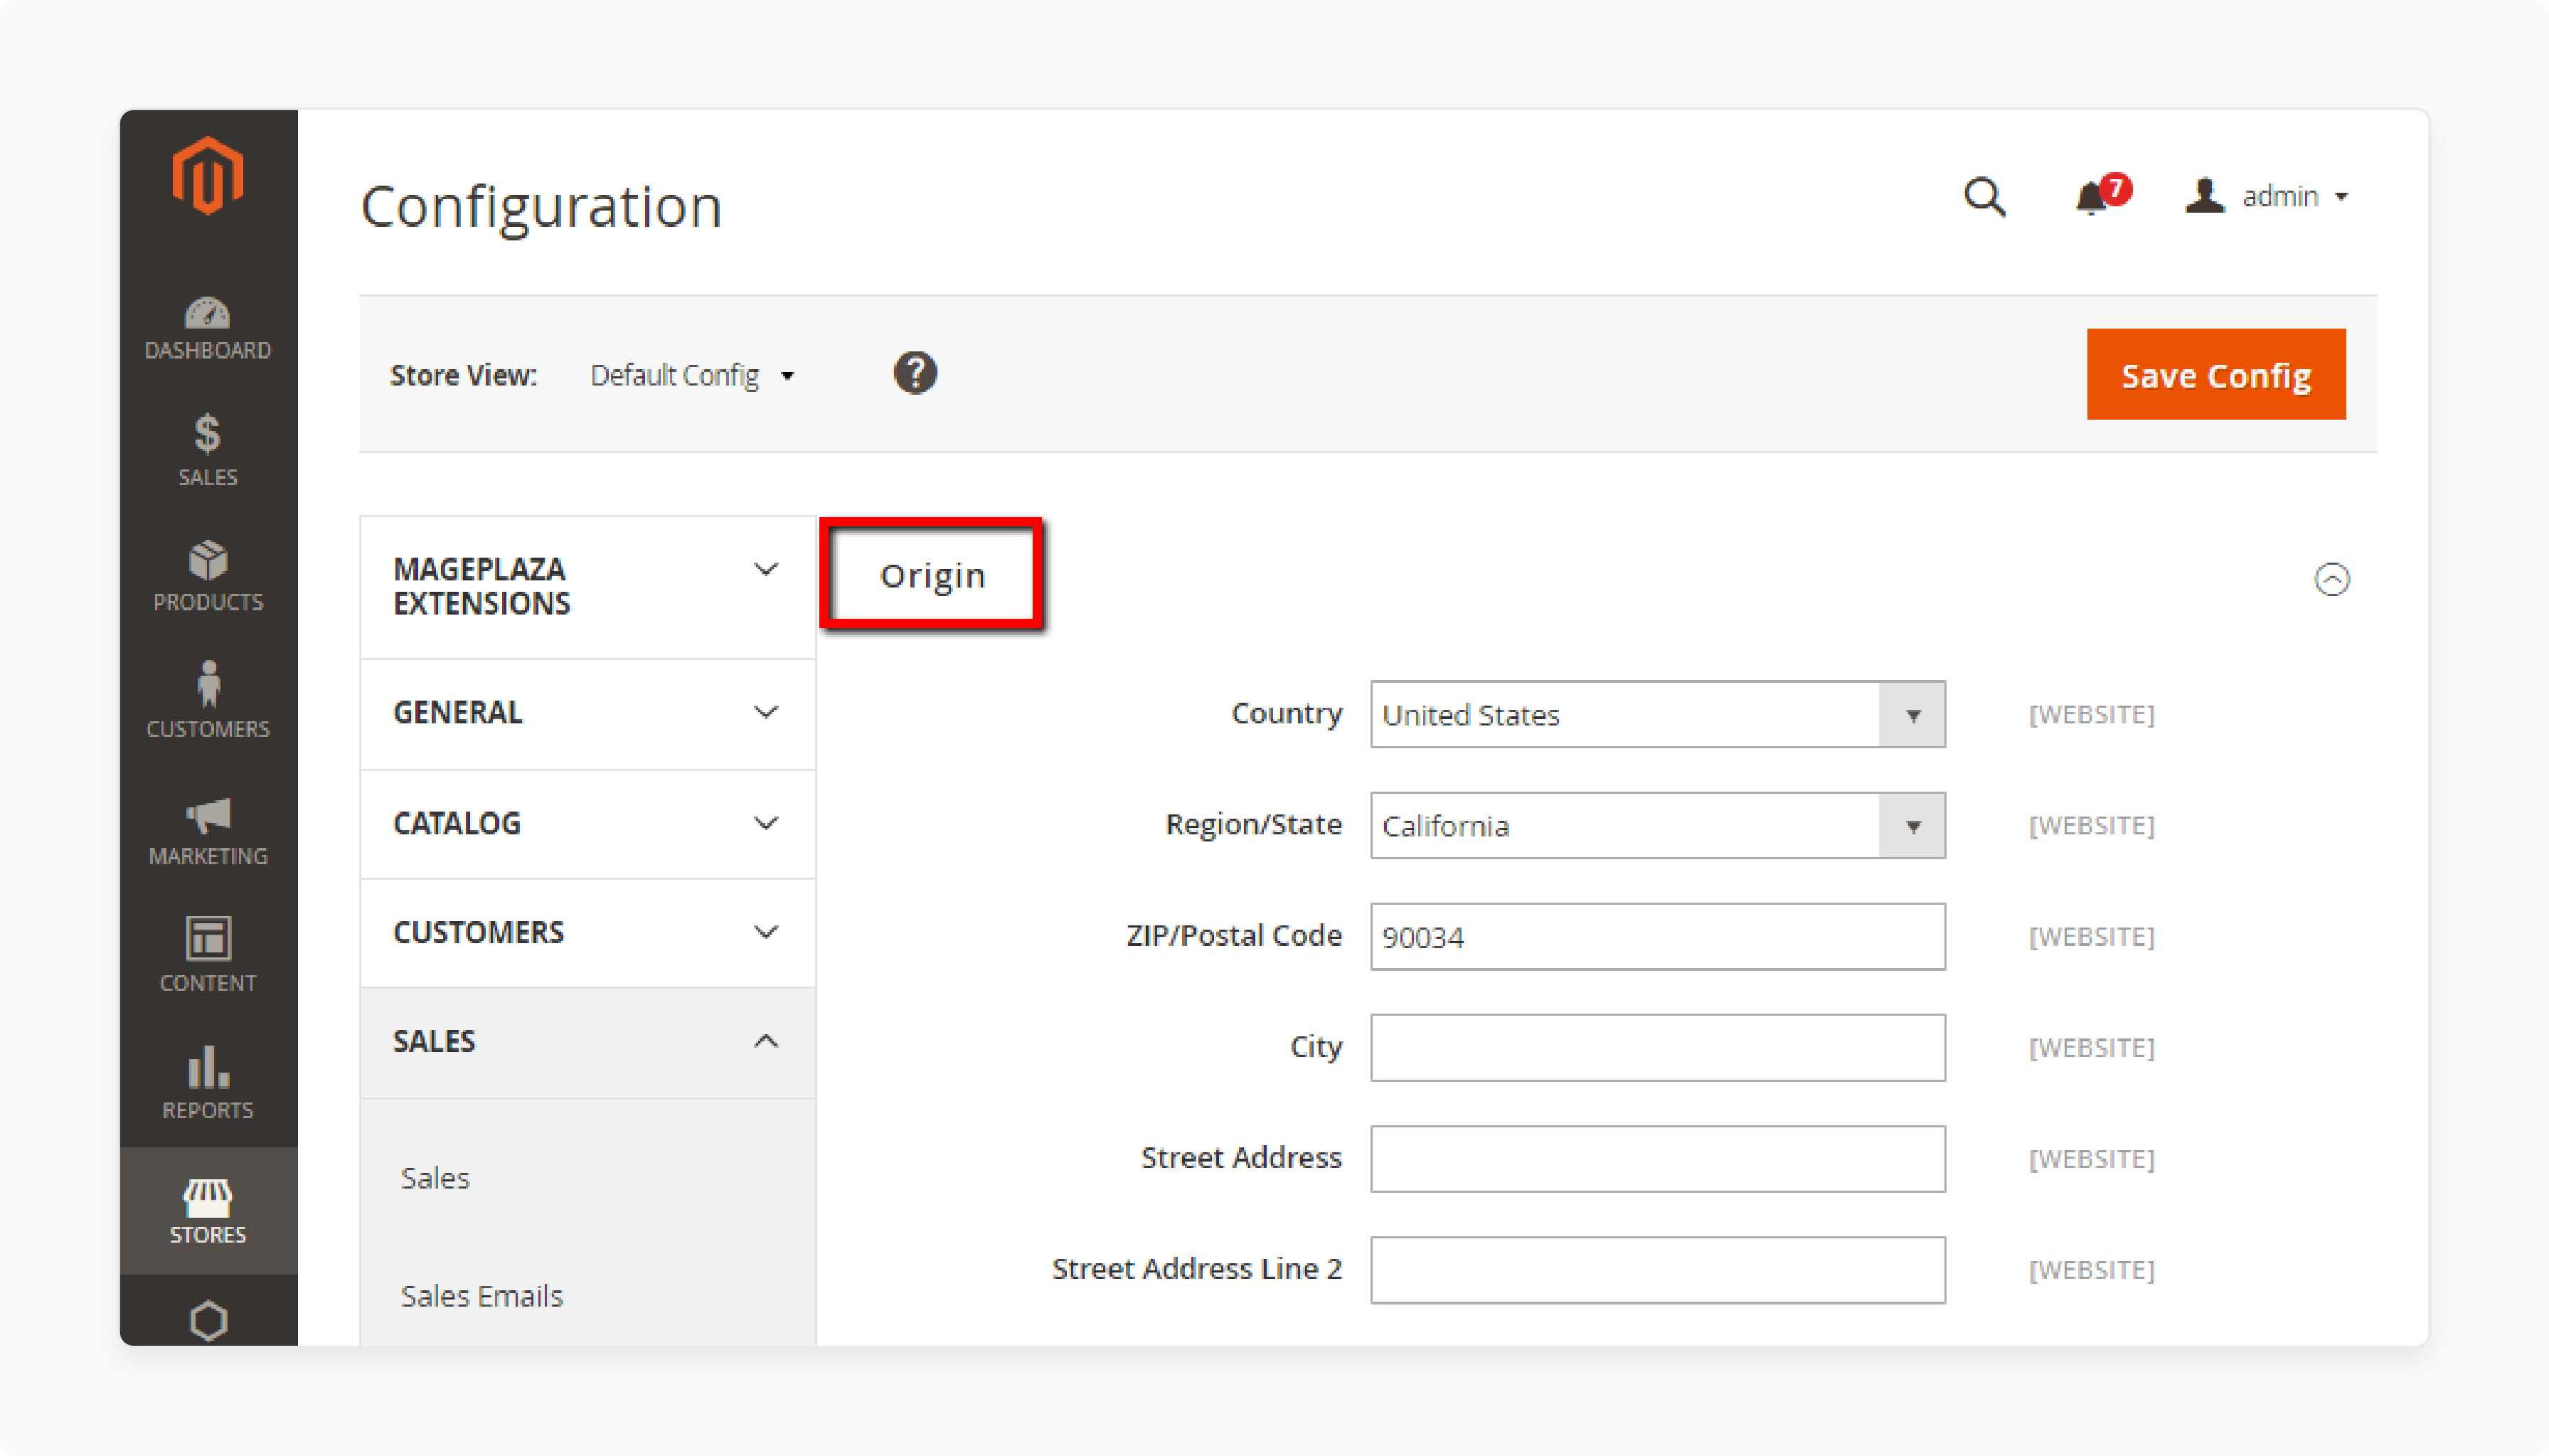2549x1456 pixels.
Task: Open the Sales menu in sidebar
Action: pyautogui.click(x=208, y=449)
